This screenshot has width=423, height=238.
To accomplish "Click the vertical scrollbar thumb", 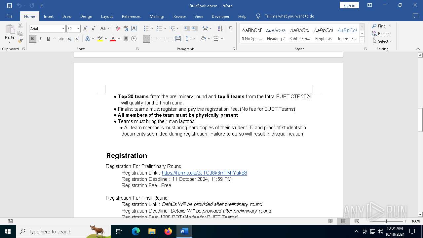I will [420, 120].
